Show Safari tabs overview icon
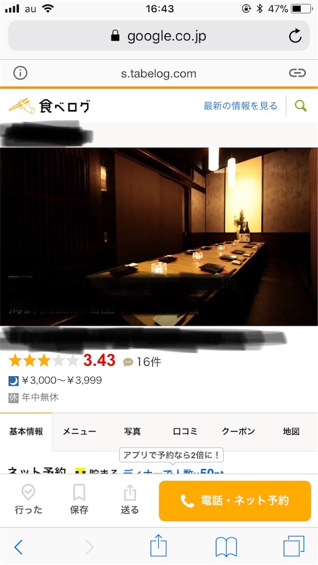Screen dimensions: 318x565 point(294,546)
